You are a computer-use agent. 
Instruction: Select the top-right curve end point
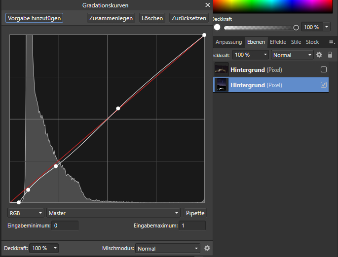pos(204,35)
